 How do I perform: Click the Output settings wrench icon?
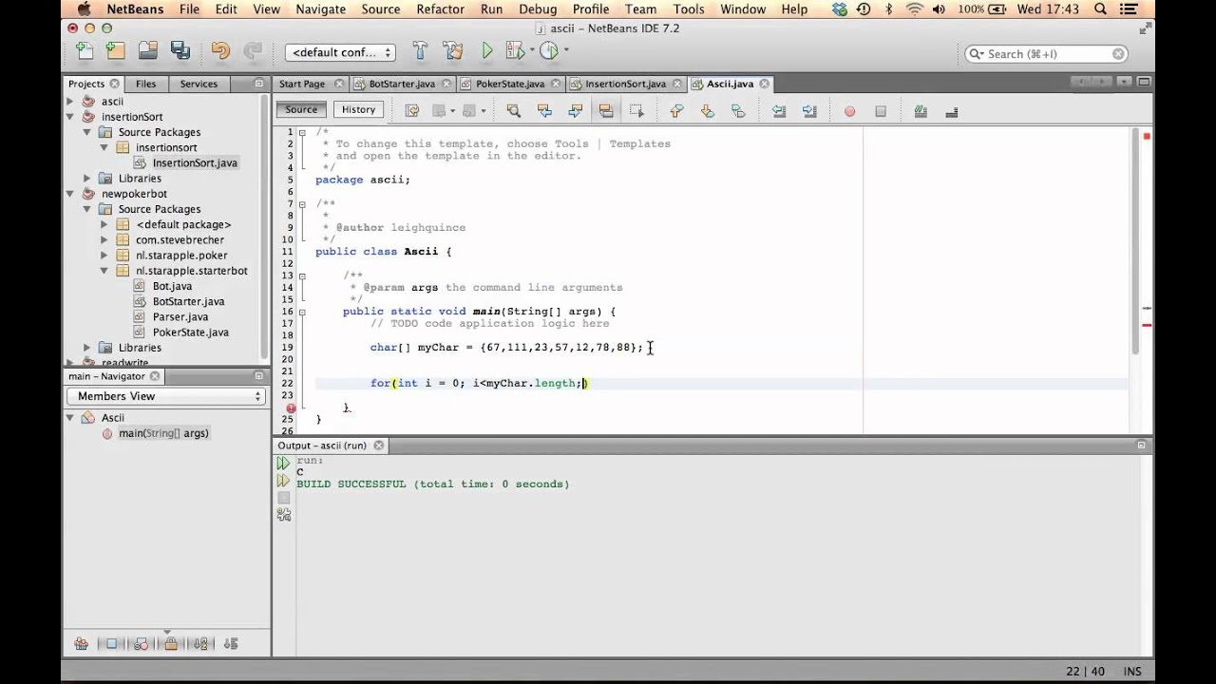(283, 515)
